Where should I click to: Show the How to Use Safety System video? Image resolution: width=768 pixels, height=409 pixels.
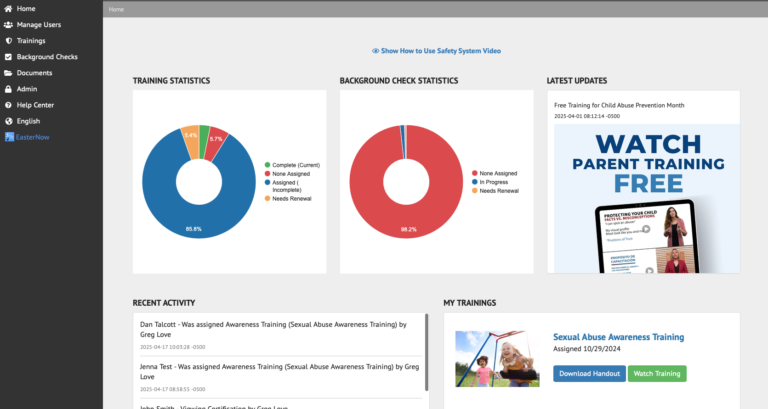point(437,51)
